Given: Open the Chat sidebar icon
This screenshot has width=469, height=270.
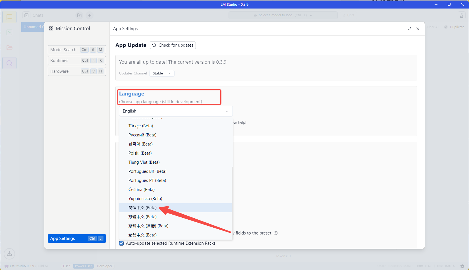Looking at the screenshot, I should coord(9,17).
